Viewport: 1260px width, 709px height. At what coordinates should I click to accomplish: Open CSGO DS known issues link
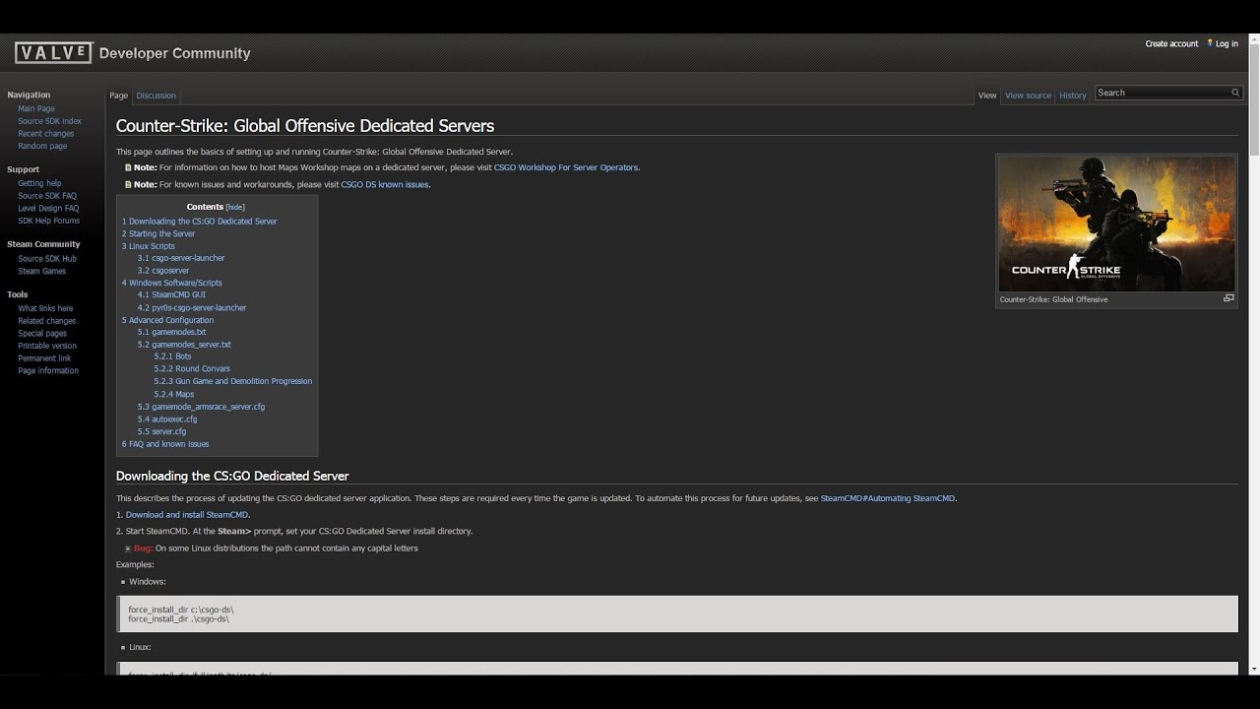coord(385,184)
